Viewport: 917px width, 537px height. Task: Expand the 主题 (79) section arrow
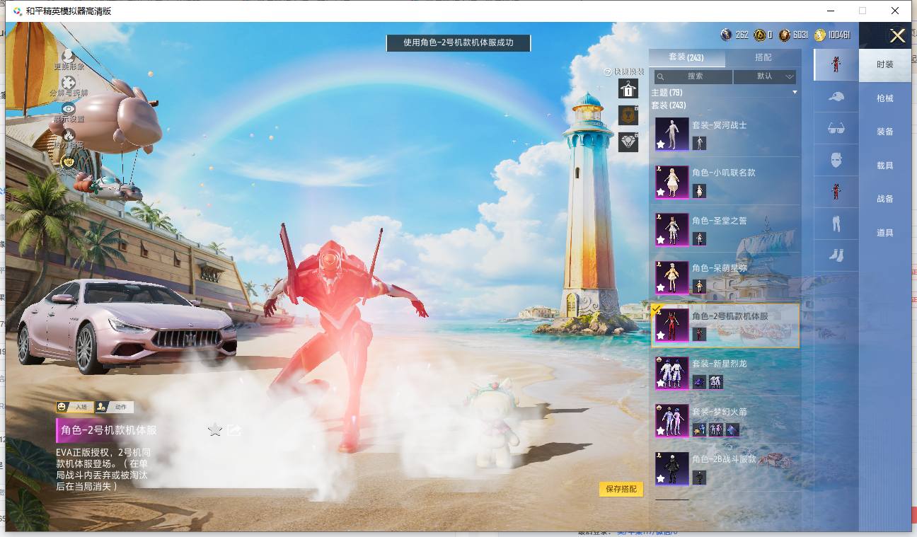coord(795,93)
